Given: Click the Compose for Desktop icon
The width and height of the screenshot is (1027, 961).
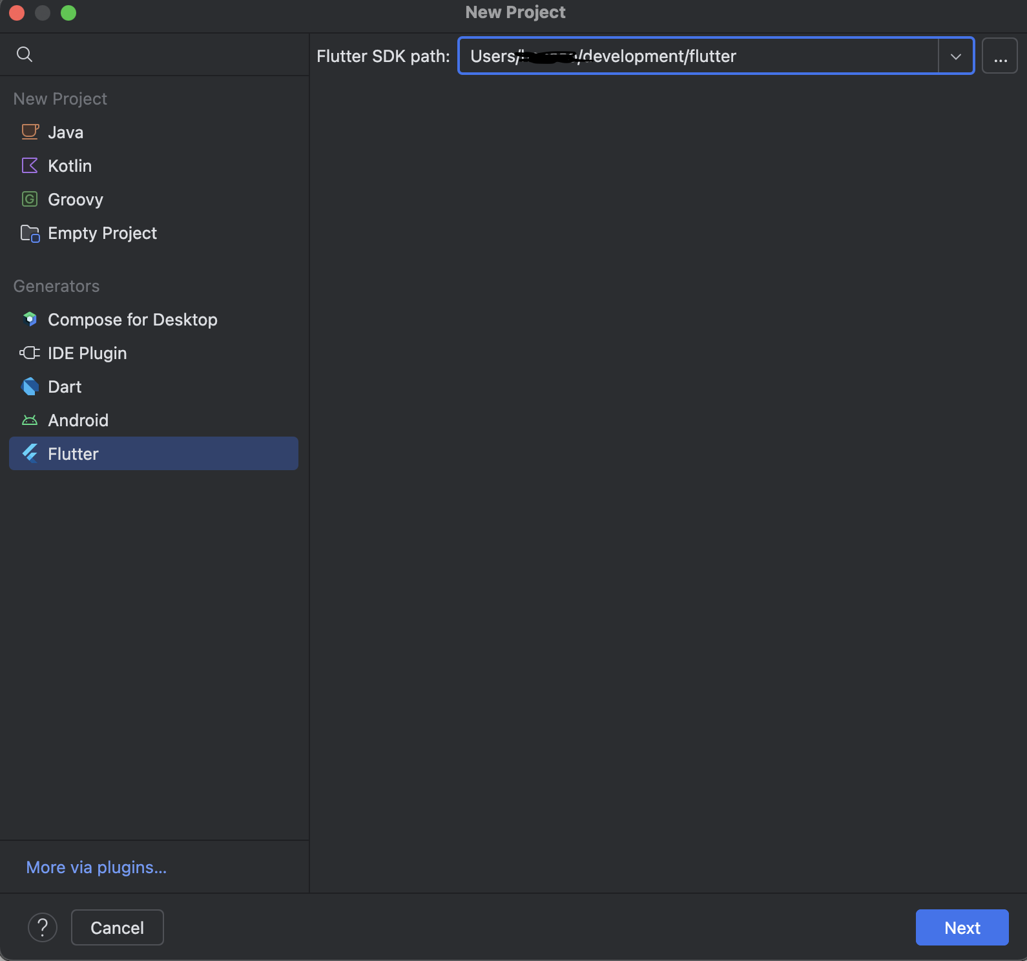Looking at the screenshot, I should (x=30, y=319).
